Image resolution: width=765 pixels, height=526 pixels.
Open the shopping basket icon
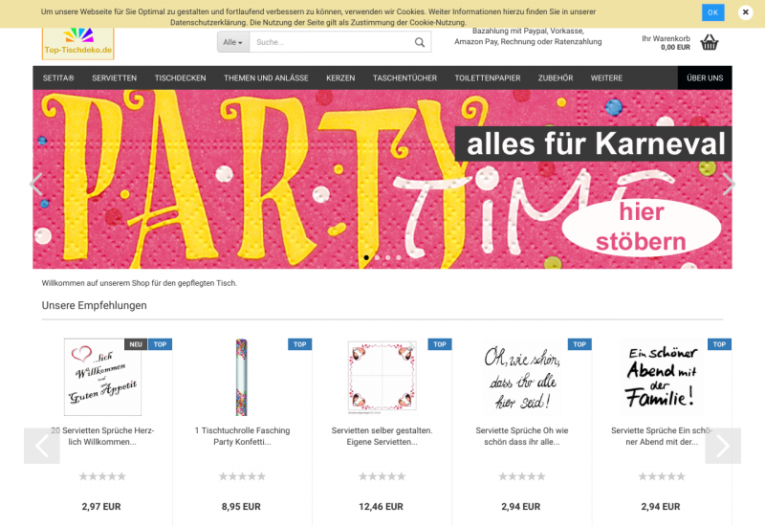pyautogui.click(x=710, y=42)
